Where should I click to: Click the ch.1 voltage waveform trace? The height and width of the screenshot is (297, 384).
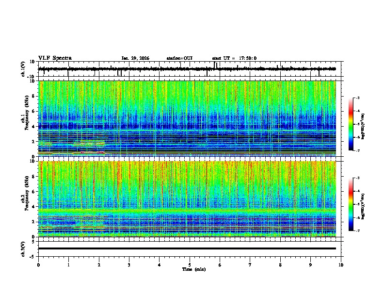point(187,69)
